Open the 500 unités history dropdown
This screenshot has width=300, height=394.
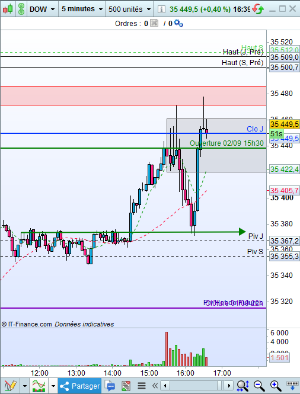(129, 9)
